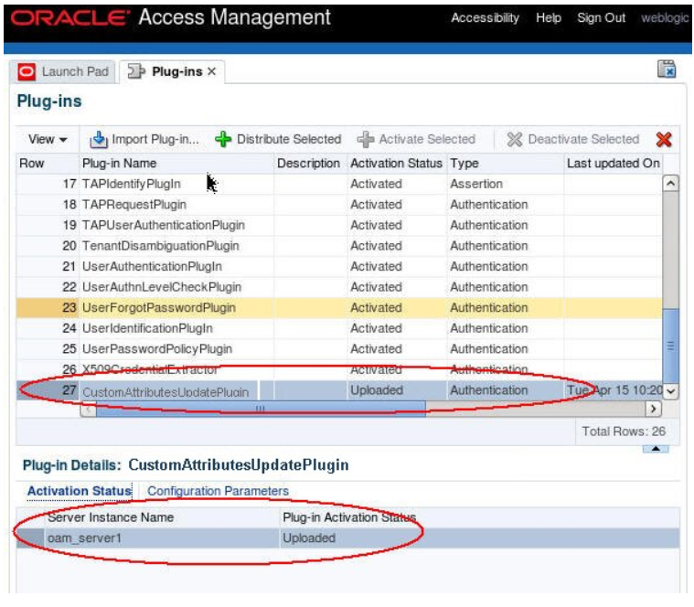Click the Last updated On column header
The height and width of the screenshot is (607, 694).
pos(613,164)
